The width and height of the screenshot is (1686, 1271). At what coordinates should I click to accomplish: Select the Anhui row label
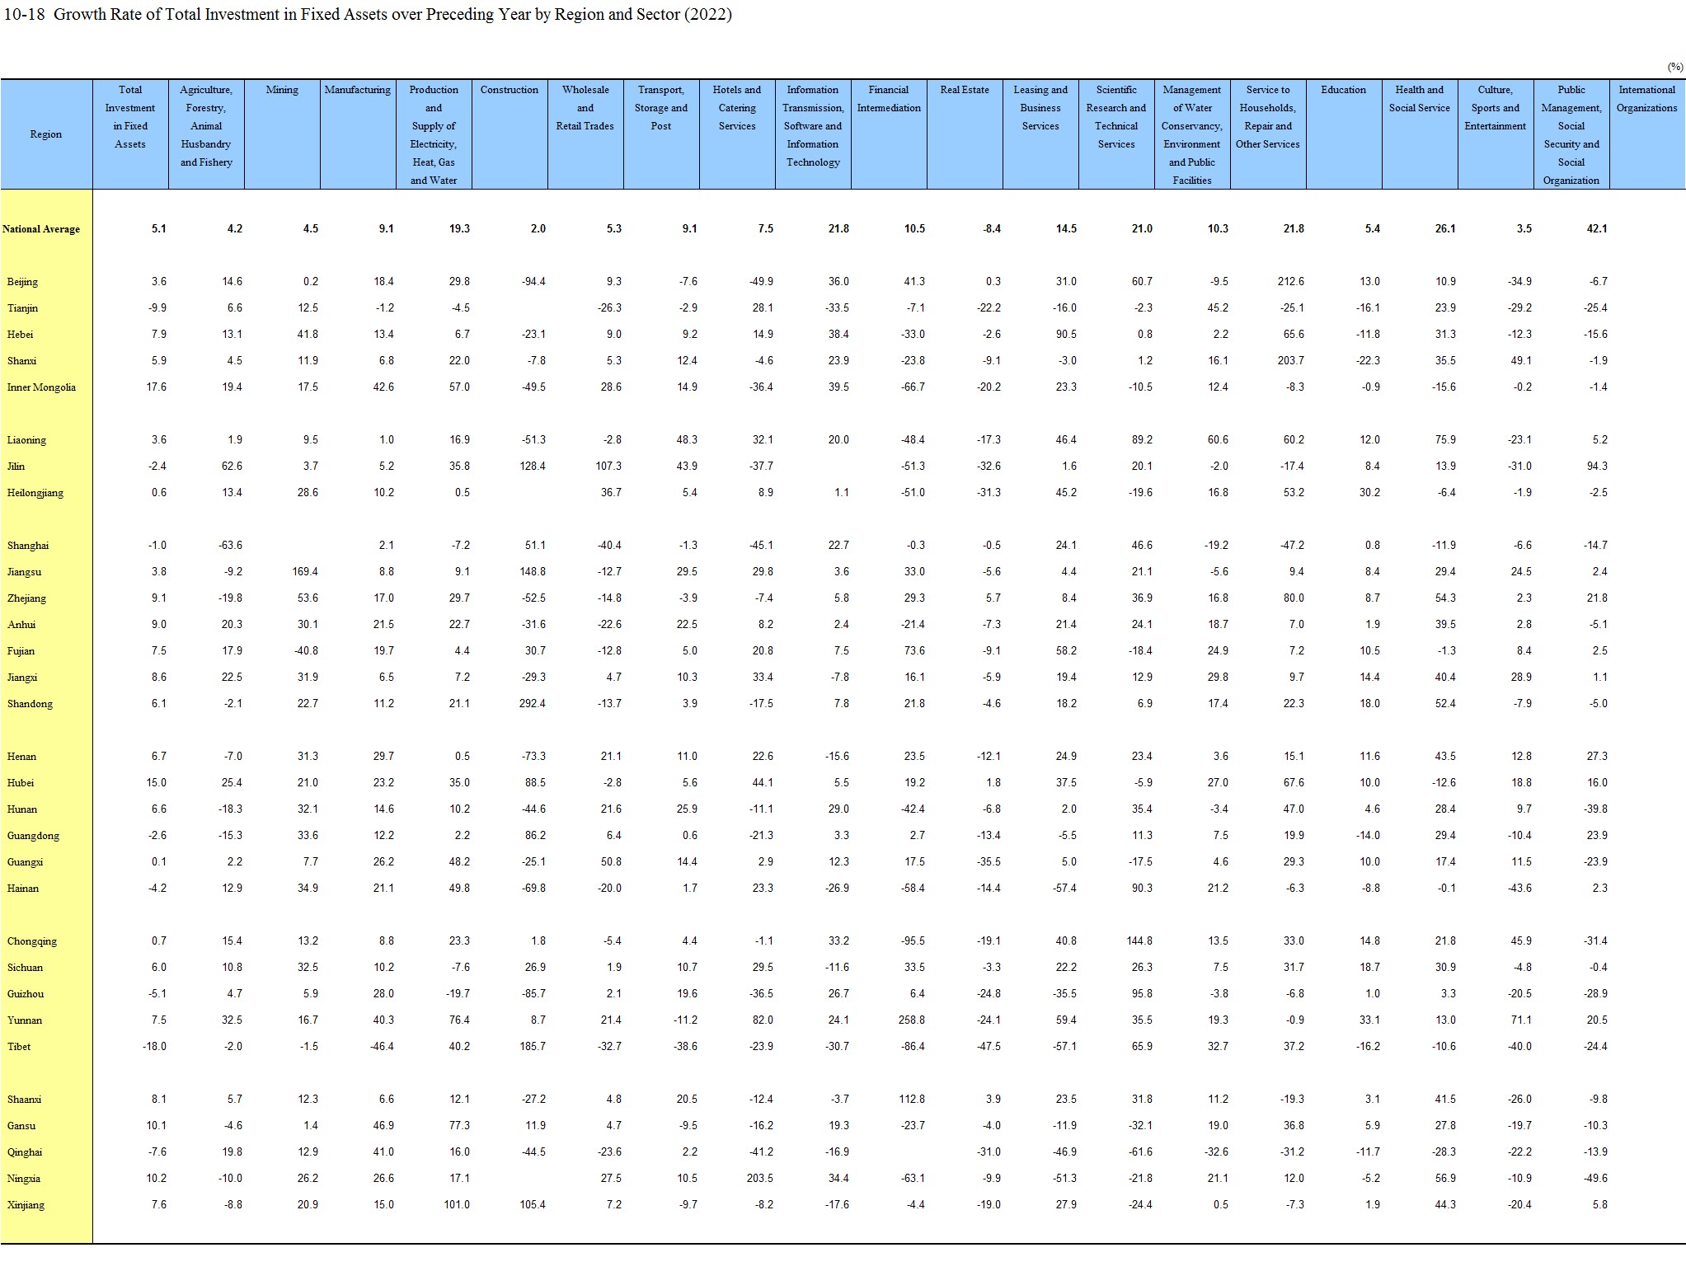point(21,625)
